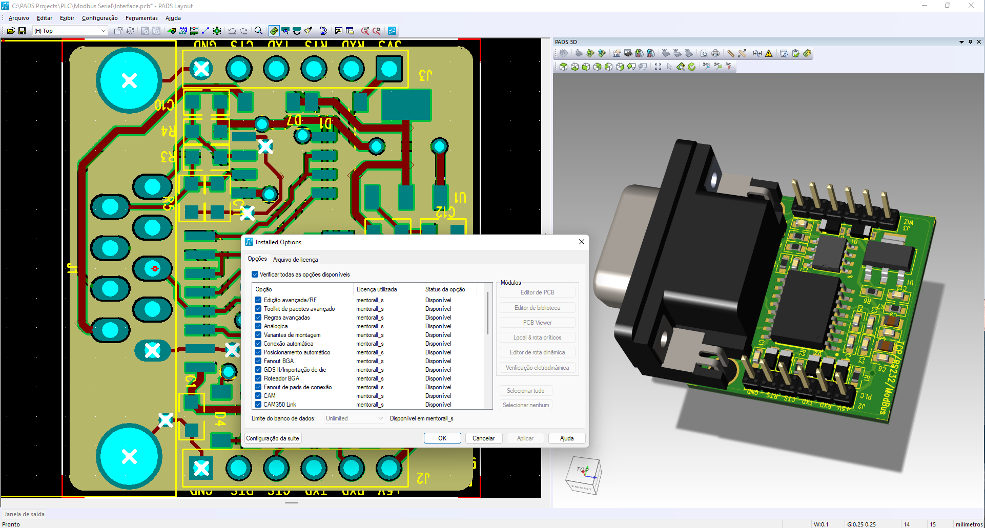Close the Installed Options dialog
This screenshot has height=528, width=985.
(582, 242)
